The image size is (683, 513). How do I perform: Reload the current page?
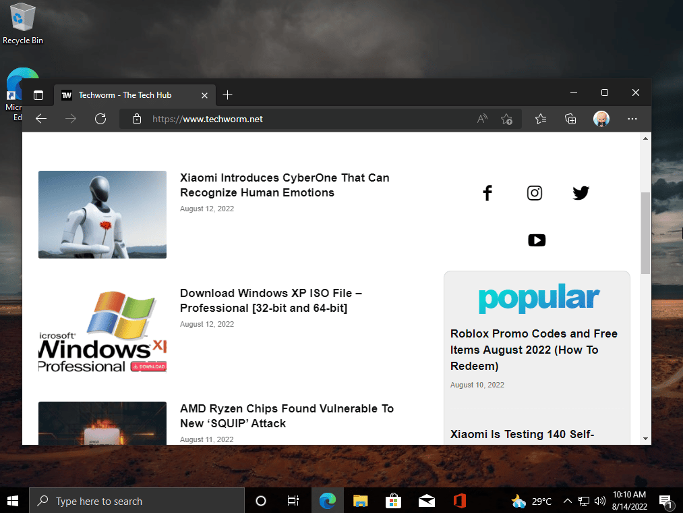(x=100, y=119)
